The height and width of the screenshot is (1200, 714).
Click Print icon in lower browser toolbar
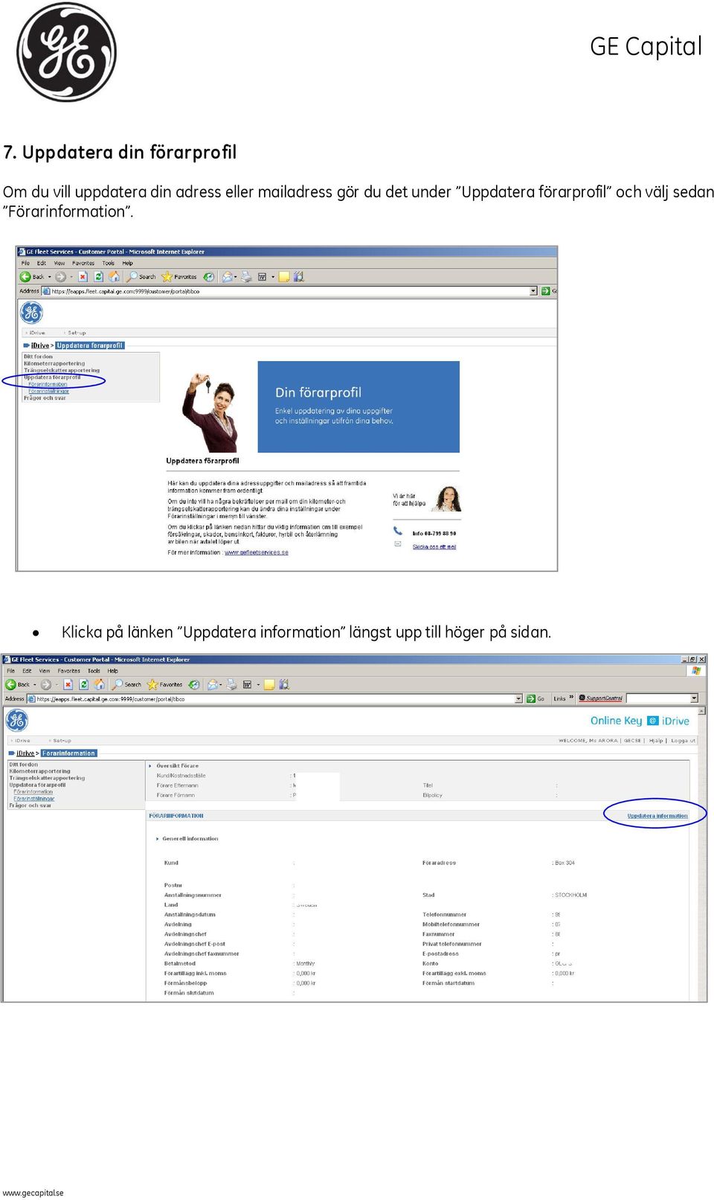231,685
